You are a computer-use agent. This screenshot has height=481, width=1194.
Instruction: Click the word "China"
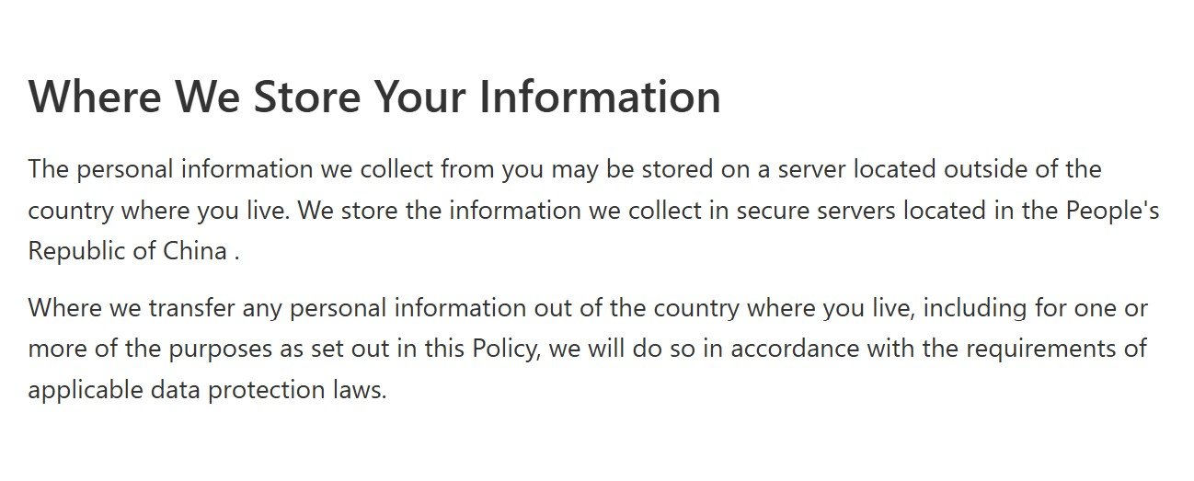pyautogui.click(x=195, y=251)
